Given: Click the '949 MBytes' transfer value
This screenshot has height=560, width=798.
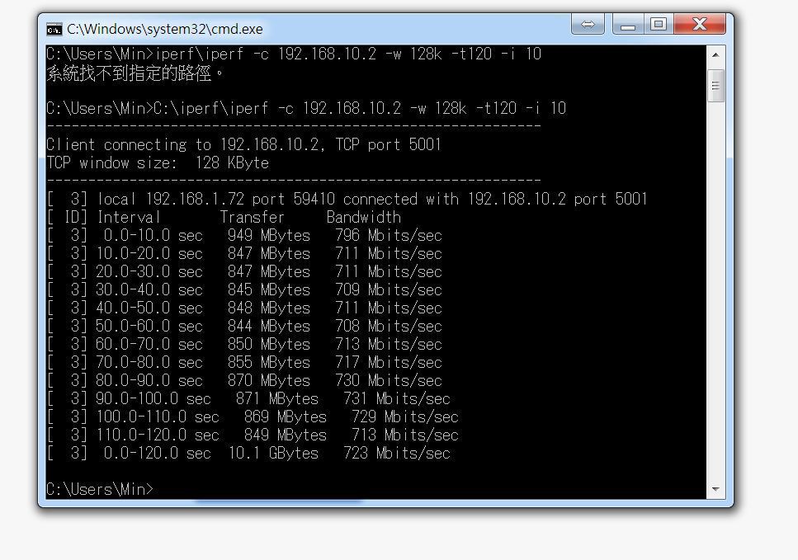Looking at the screenshot, I should click(x=269, y=236).
